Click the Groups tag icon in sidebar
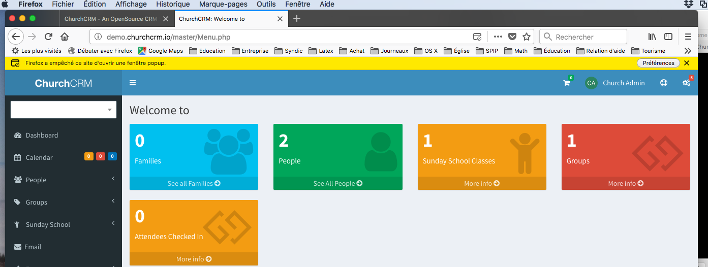The height and width of the screenshot is (267, 708). 18,202
